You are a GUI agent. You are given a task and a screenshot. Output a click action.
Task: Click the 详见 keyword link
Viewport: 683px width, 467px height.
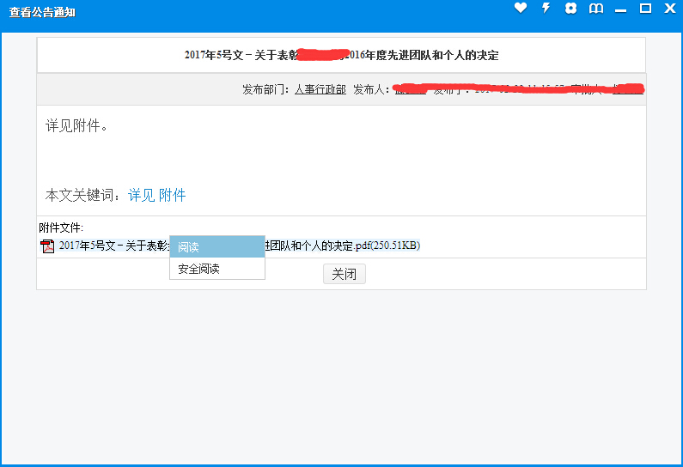click(141, 195)
